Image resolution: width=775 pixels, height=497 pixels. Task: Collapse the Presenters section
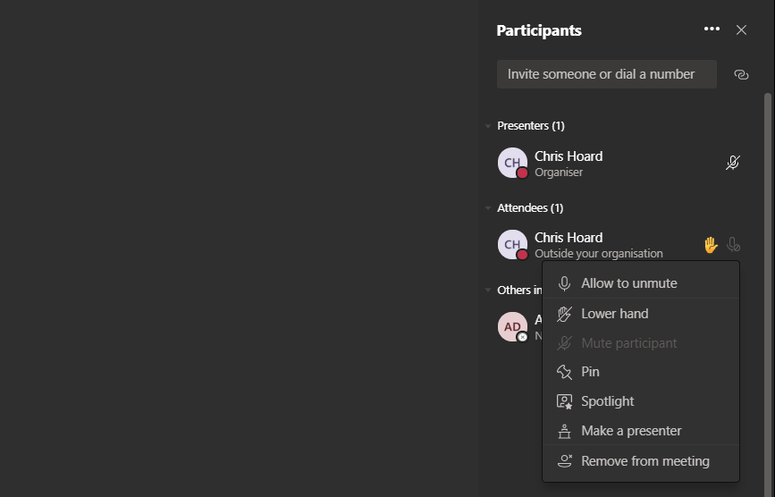coord(488,126)
